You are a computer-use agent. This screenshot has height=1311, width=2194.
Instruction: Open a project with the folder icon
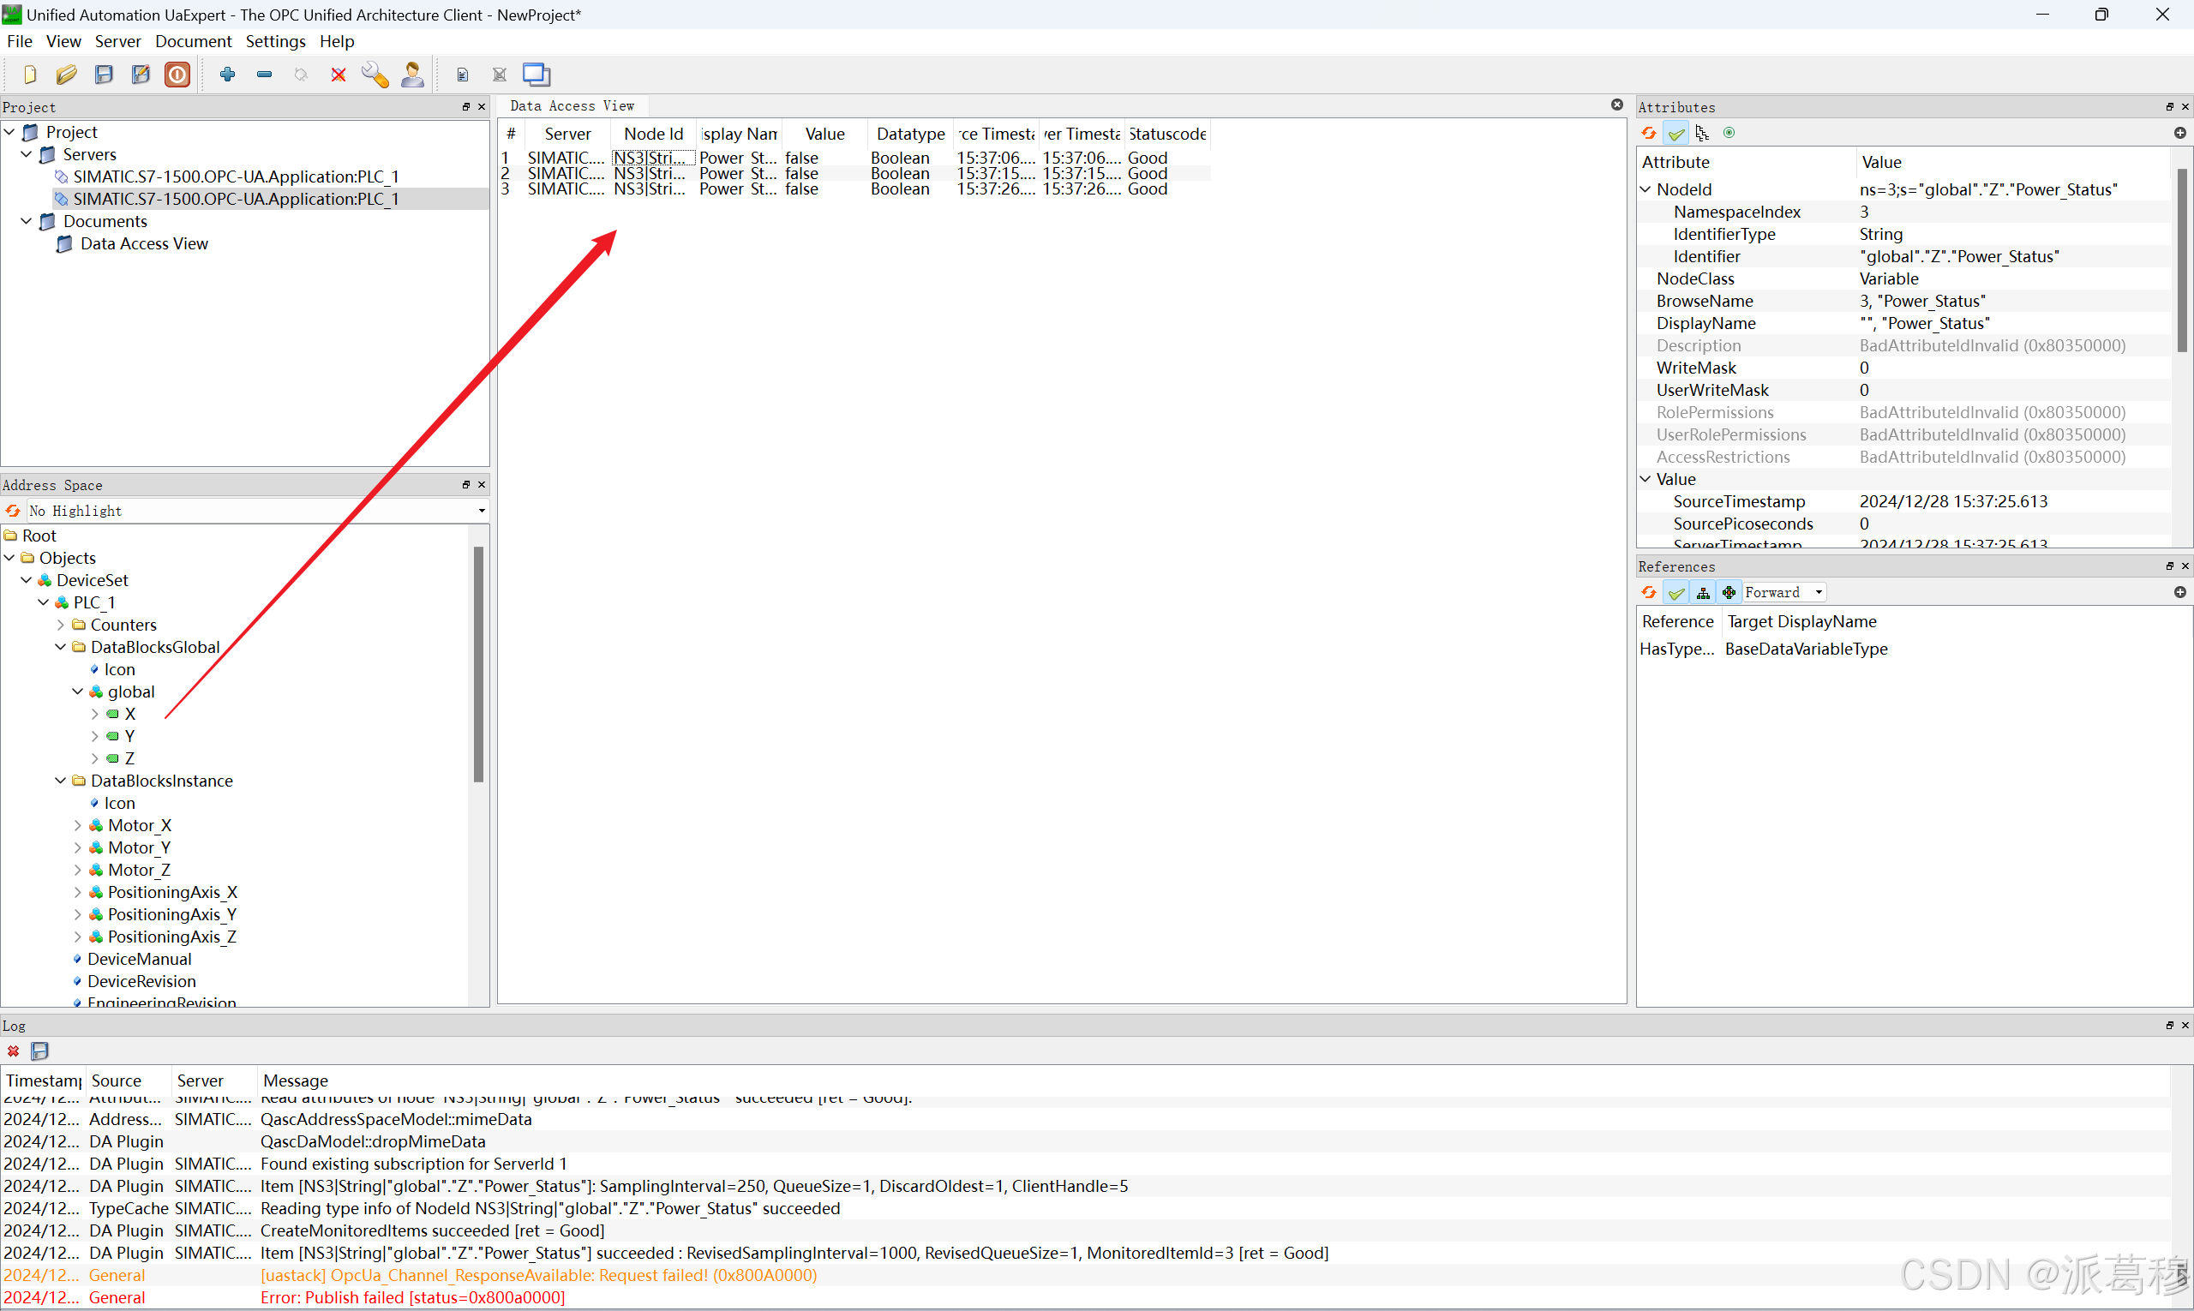pyautogui.click(x=66, y=75)
